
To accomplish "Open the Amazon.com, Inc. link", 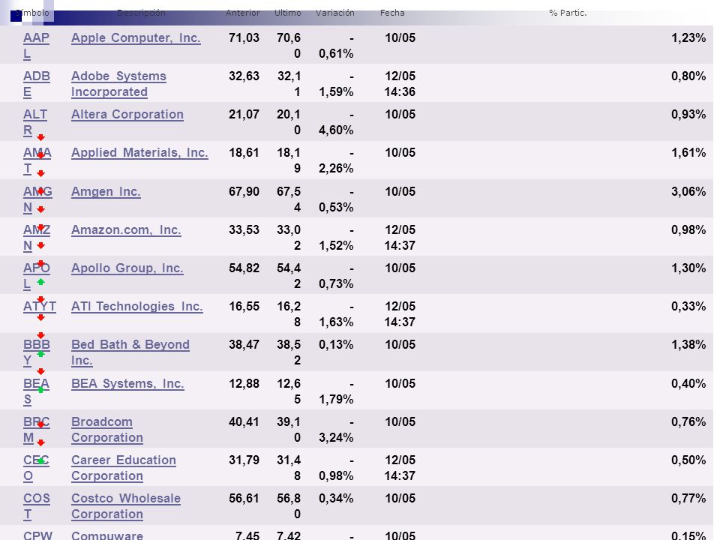I will (126, 229).
